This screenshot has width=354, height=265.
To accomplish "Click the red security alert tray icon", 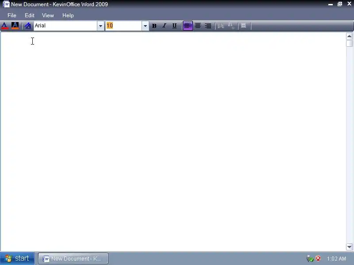I will tap(318, 258).
